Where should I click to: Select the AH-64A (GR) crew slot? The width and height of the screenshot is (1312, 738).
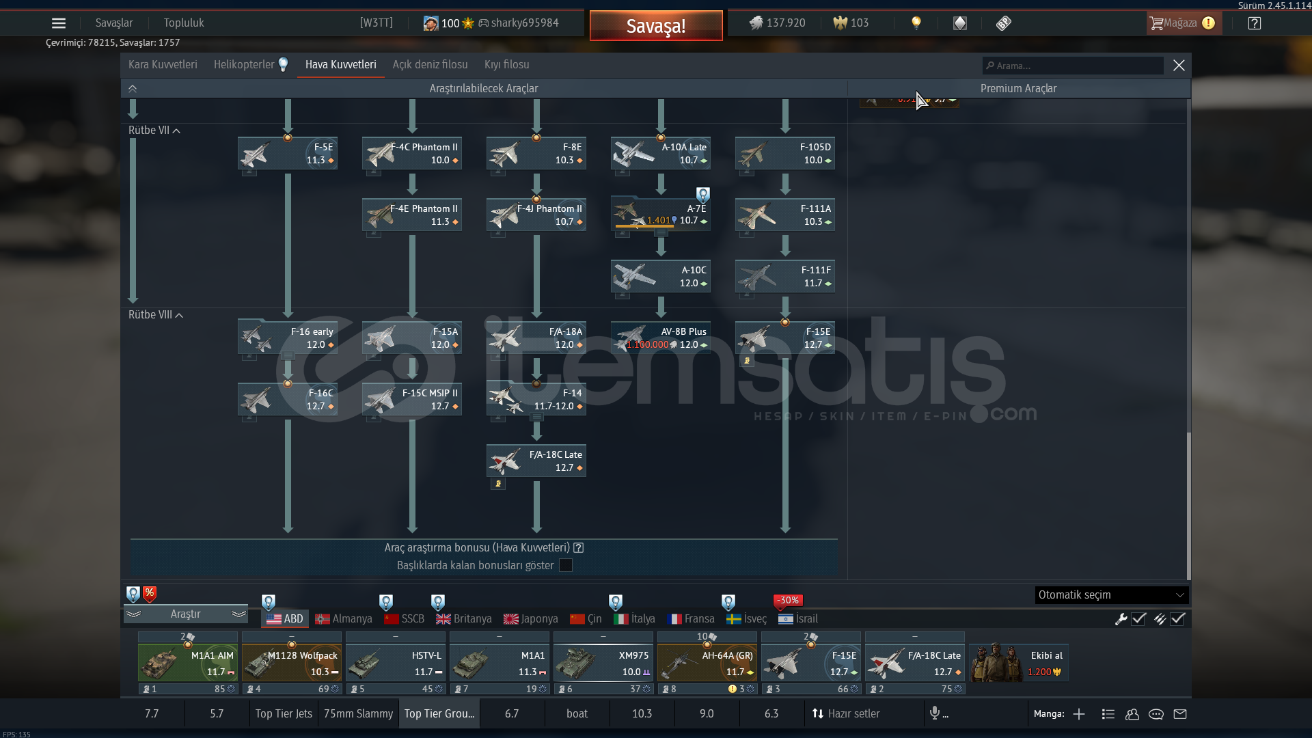point(707,663)
